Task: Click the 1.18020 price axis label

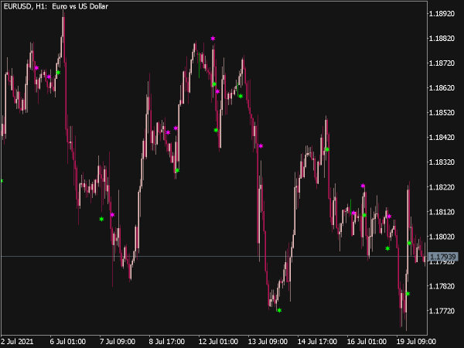Action: [442, 237]
